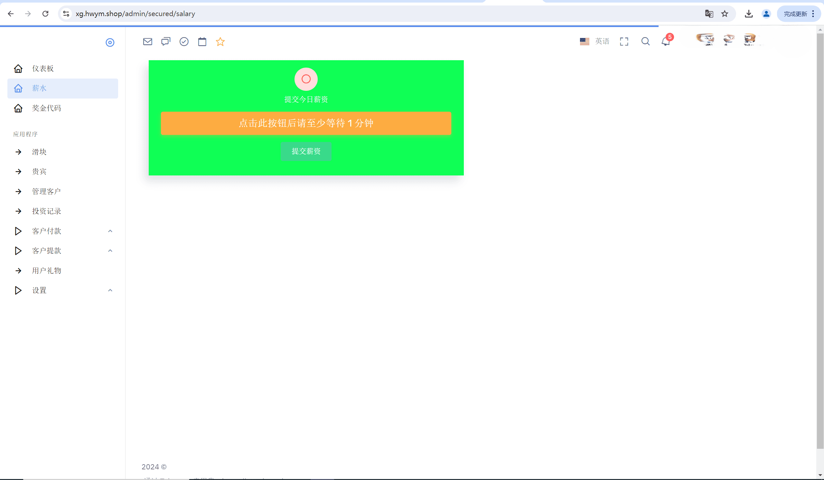
Task: Click the red circle salary icon
Action: tap(306, 79)
